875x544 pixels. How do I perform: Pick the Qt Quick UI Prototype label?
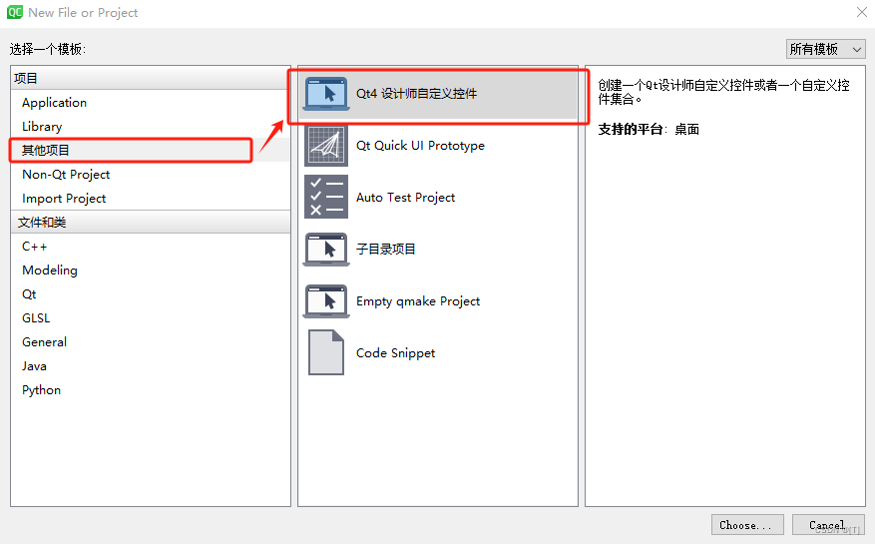420,146
